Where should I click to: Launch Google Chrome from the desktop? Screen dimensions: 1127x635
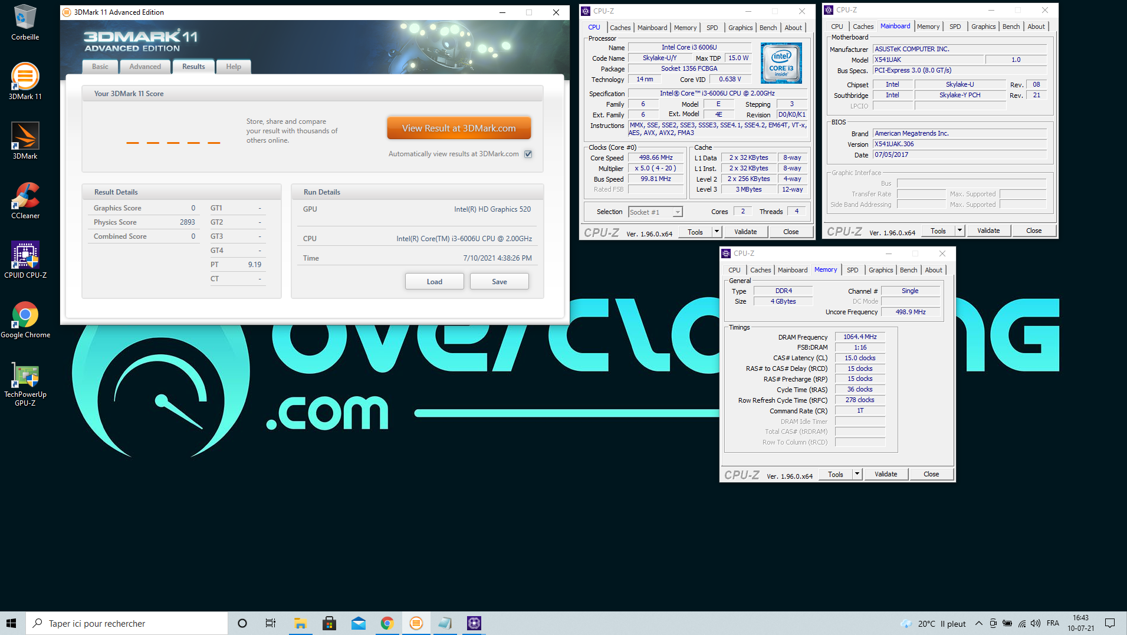point(25,320)
